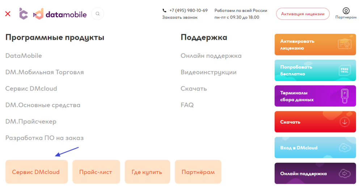Click Заказать звонок link
This screenshot has height=195, width=362.
[180, 17]
